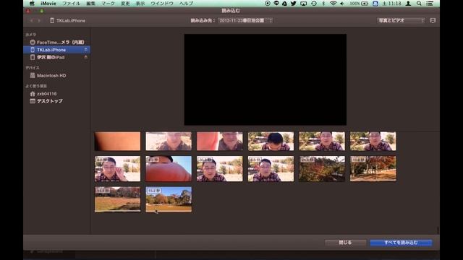
Task: Select the park clip with blue sky
Action: click(x=169, y=199)
